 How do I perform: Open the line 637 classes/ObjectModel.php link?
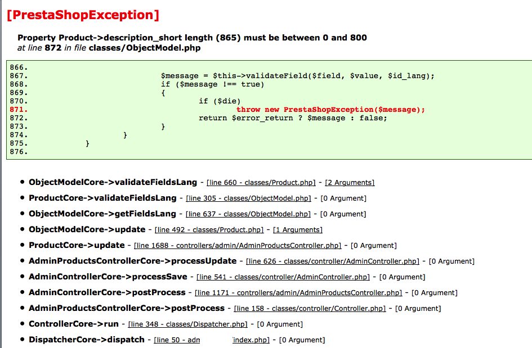(x=248, y=214)
